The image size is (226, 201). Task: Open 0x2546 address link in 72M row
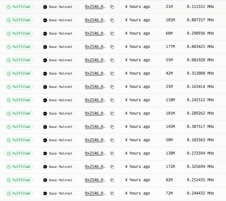click(95, 193)
